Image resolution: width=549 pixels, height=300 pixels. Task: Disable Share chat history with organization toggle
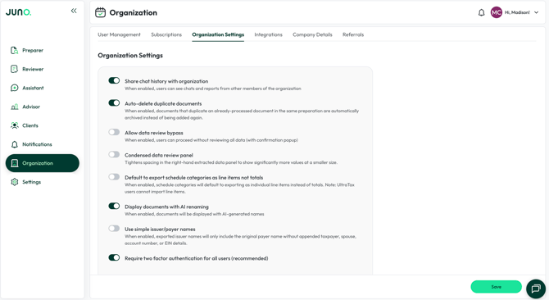pos(114,80)
